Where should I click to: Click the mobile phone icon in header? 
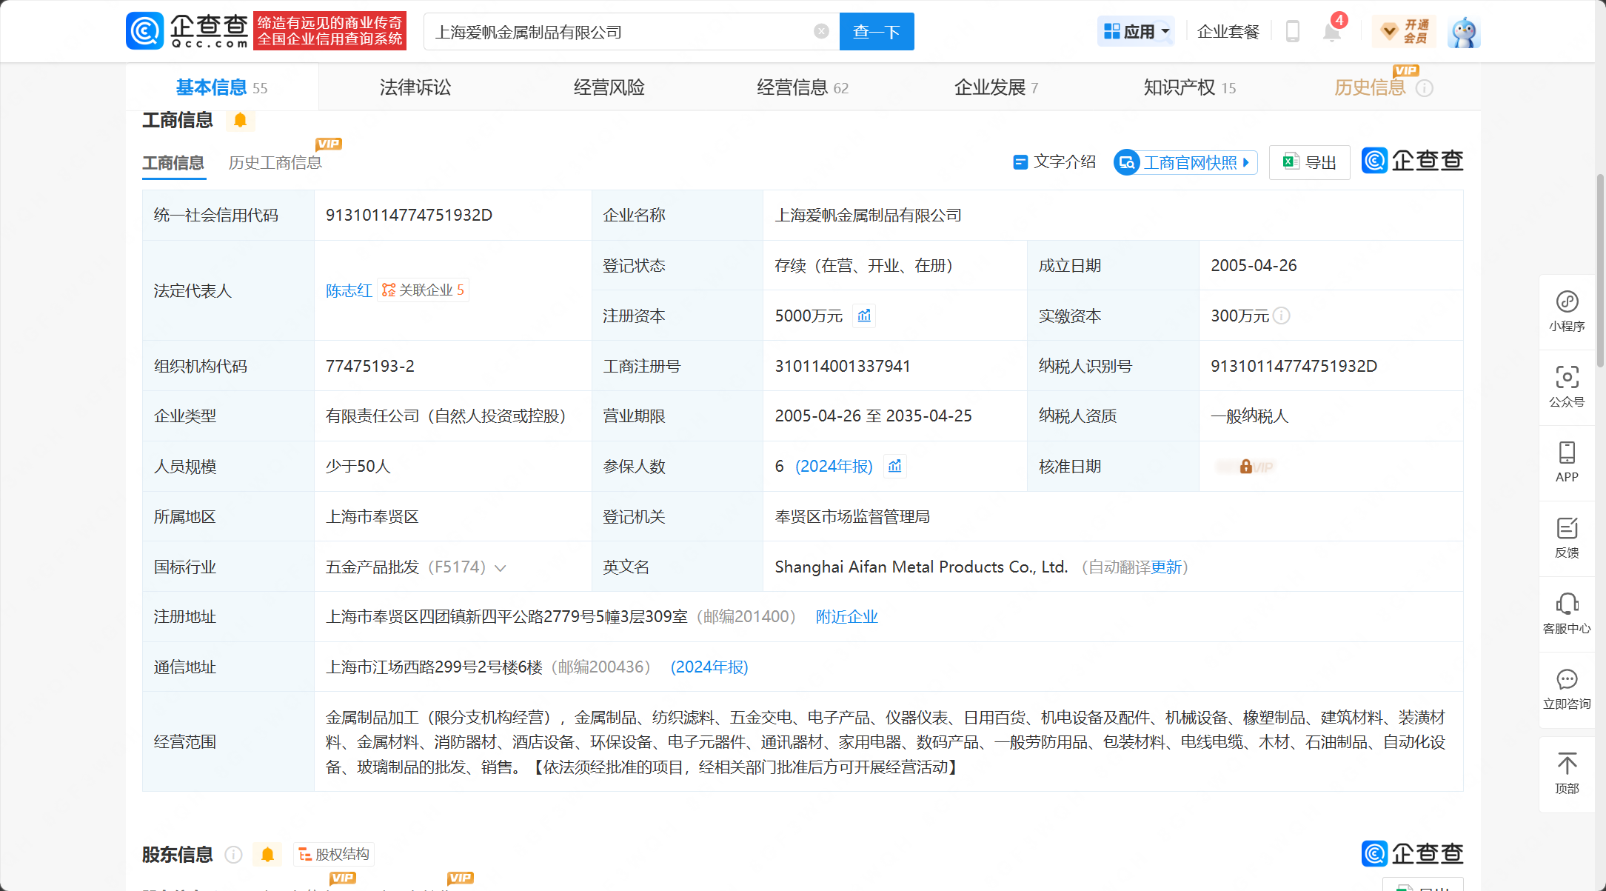click(1292, 32)
